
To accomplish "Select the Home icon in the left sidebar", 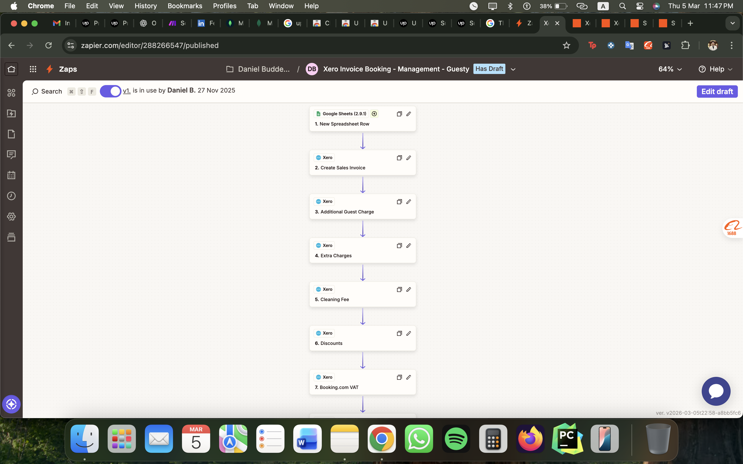I will click(x=11, y=69).
